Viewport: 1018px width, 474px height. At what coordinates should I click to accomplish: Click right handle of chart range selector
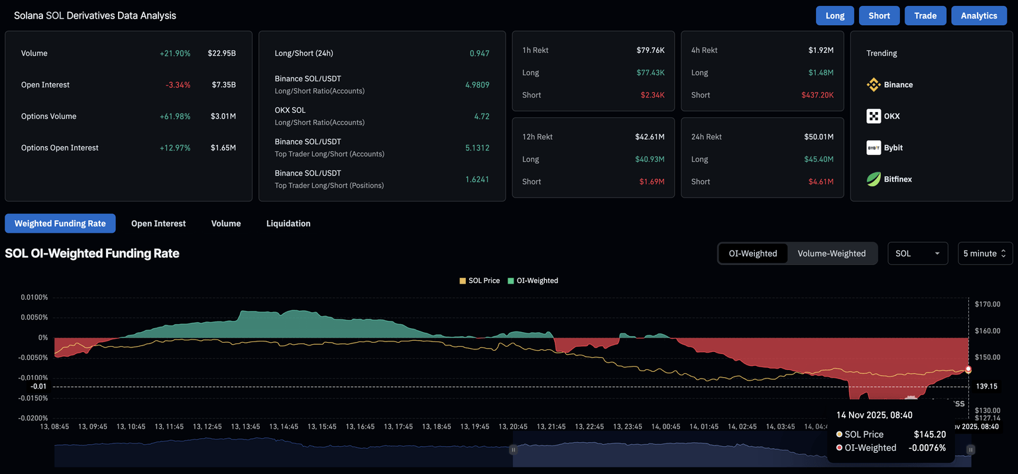click(970, 449)
